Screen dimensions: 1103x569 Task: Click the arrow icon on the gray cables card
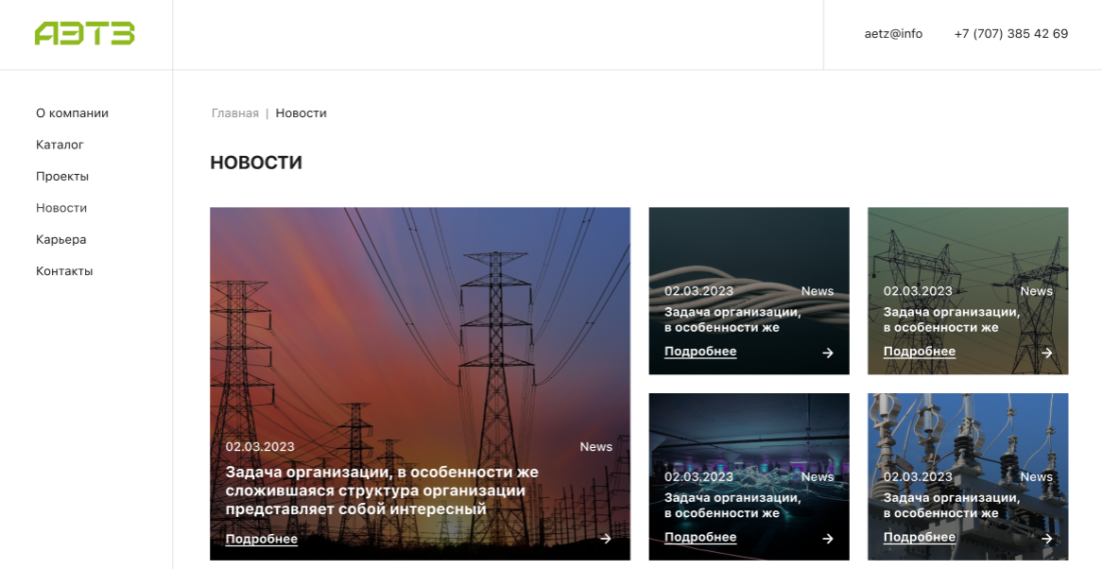click(828, 353)
